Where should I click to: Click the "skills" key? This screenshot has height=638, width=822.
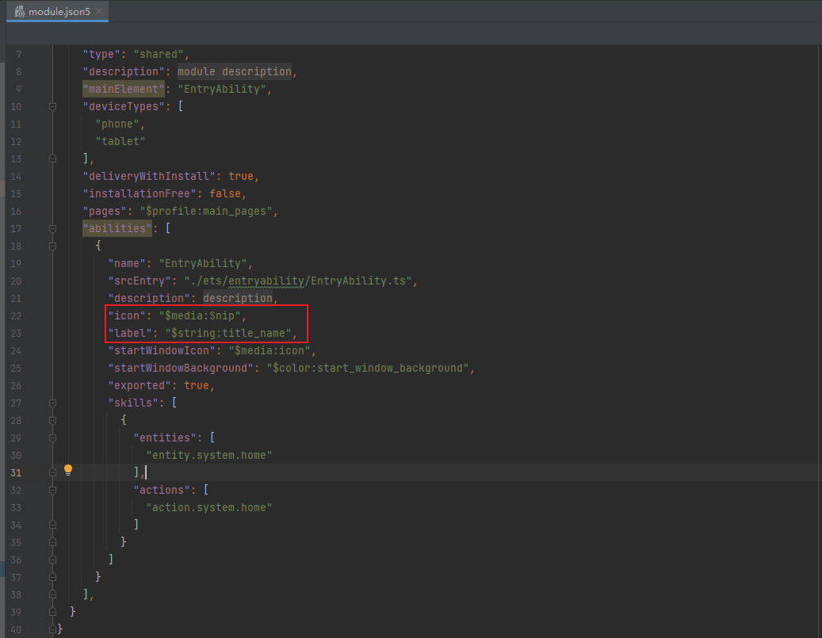tap(133, 403)
